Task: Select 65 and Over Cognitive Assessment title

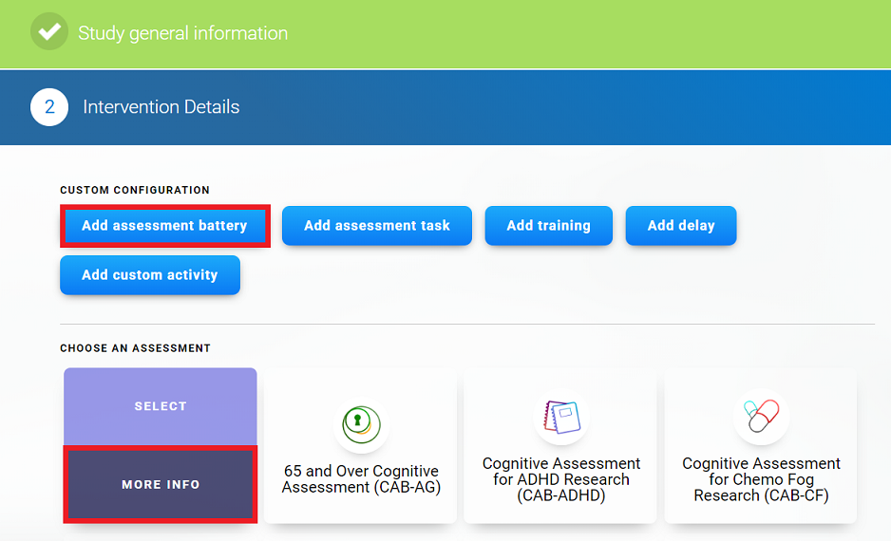Action: point(361,479)
